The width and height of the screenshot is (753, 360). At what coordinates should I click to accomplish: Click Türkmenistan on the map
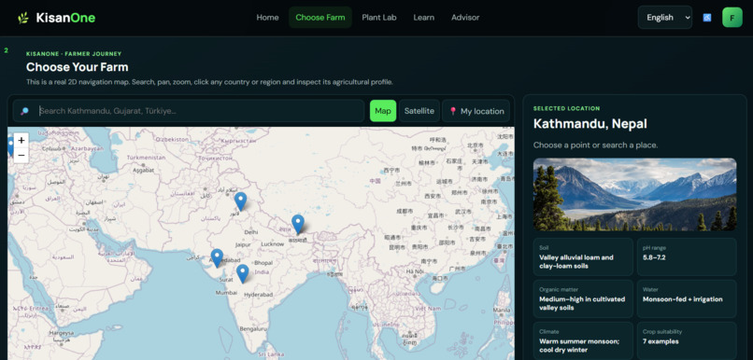147,158
